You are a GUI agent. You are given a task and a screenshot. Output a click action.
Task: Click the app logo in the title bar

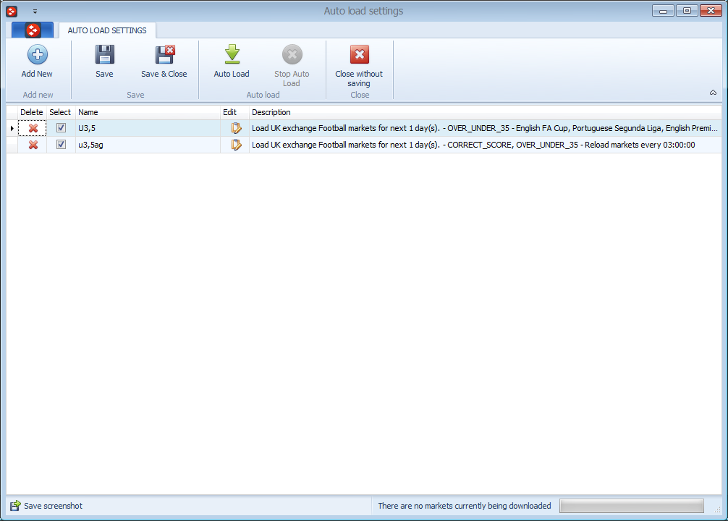12,11
